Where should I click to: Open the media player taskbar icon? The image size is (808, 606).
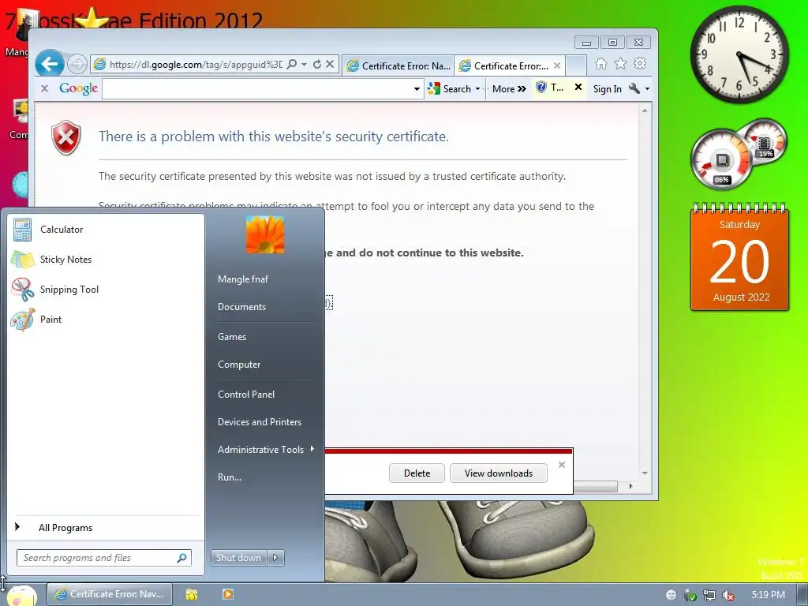pos(228,594)
